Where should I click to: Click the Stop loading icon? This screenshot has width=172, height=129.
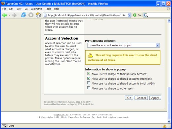point(31,15)
